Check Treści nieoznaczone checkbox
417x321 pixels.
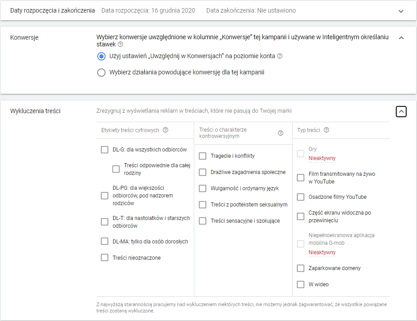coord(105,257)
